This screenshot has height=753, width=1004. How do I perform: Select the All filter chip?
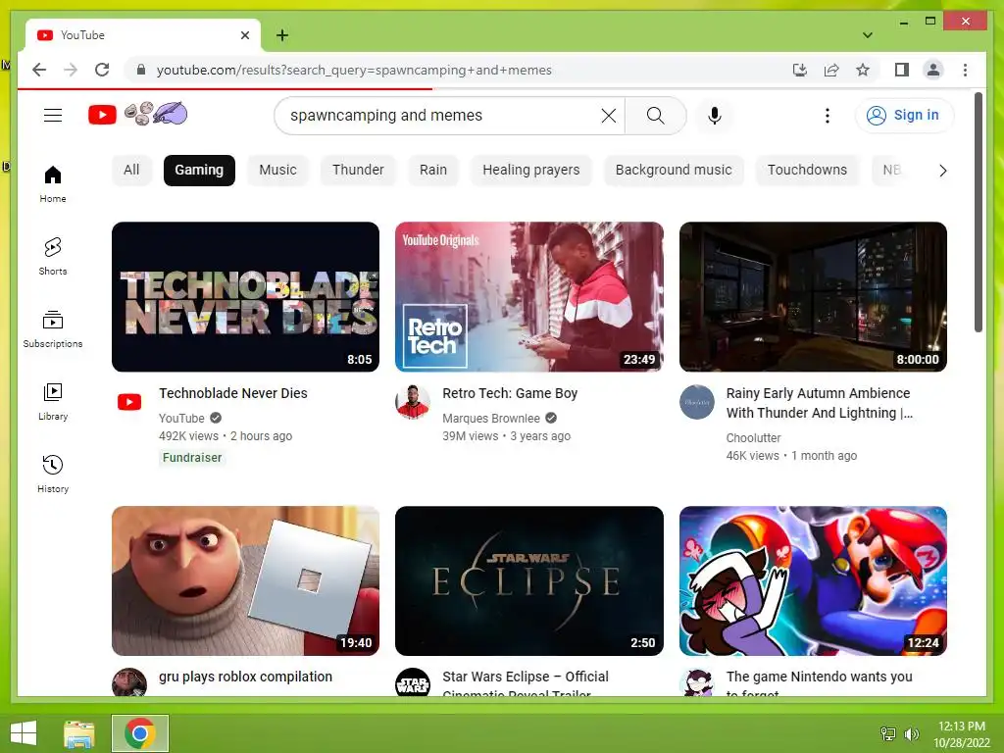(131, 170)
